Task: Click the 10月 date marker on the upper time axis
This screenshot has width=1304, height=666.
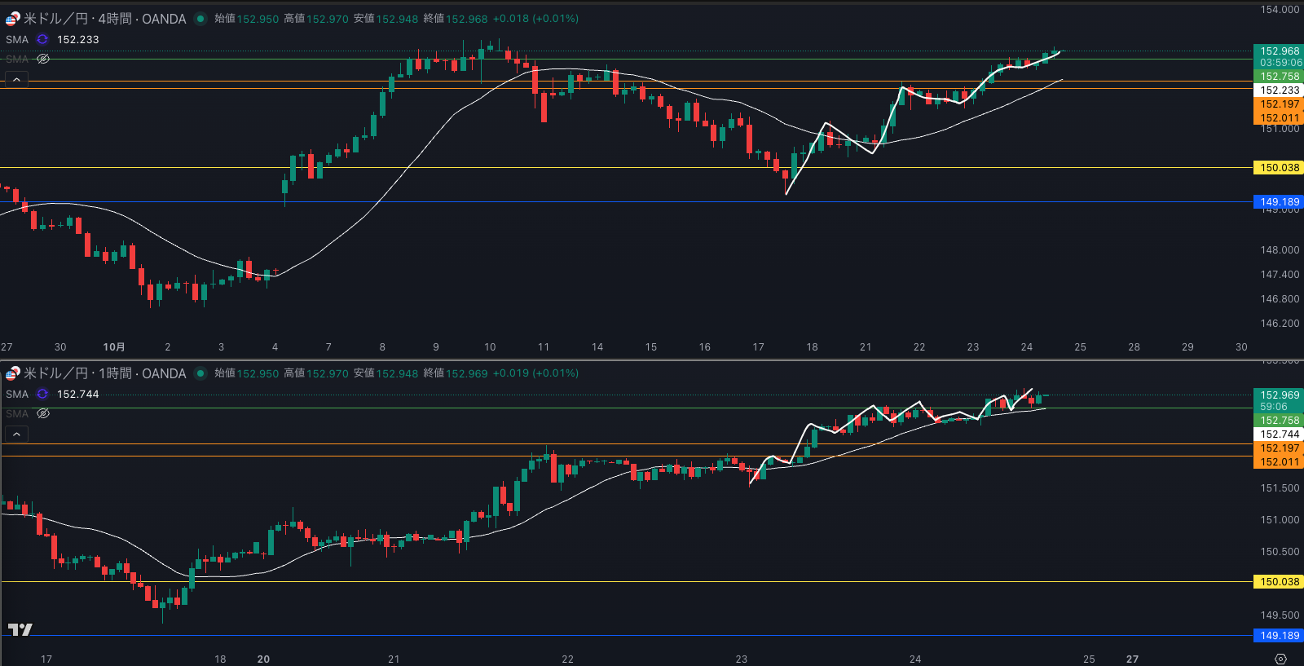Action: click(x=114, y=347)
